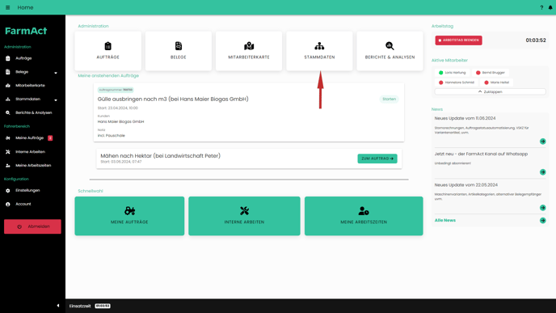556x313 pixels.
Task: Click the red Abmelden button
Action: tap(32, 226)
